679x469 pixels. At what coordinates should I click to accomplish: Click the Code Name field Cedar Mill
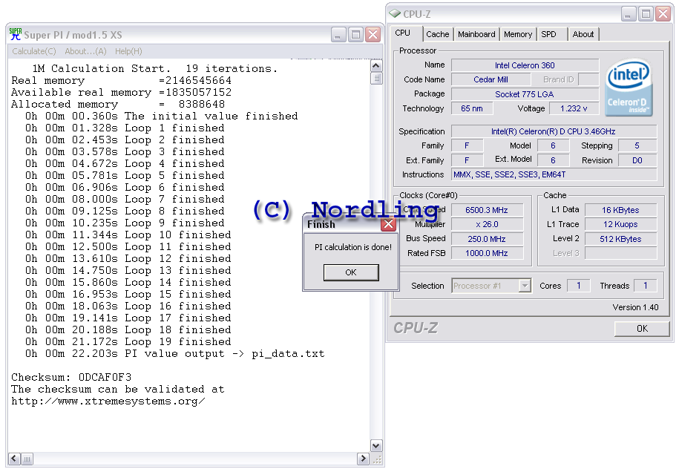pyautogui.click(x=491, y=79)
